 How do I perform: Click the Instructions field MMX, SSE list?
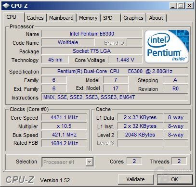click(115, 97)
